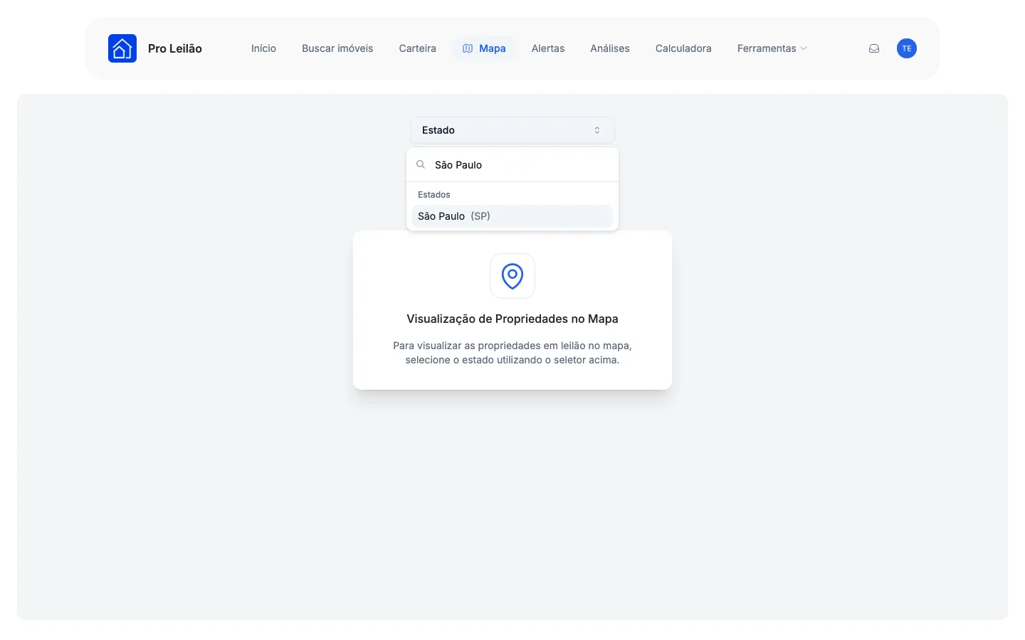Open the Calculadora page
The image size is (1025, 640).
coord(683,48)
